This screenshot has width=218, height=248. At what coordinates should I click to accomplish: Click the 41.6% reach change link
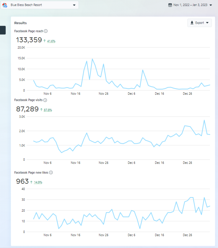51,41
